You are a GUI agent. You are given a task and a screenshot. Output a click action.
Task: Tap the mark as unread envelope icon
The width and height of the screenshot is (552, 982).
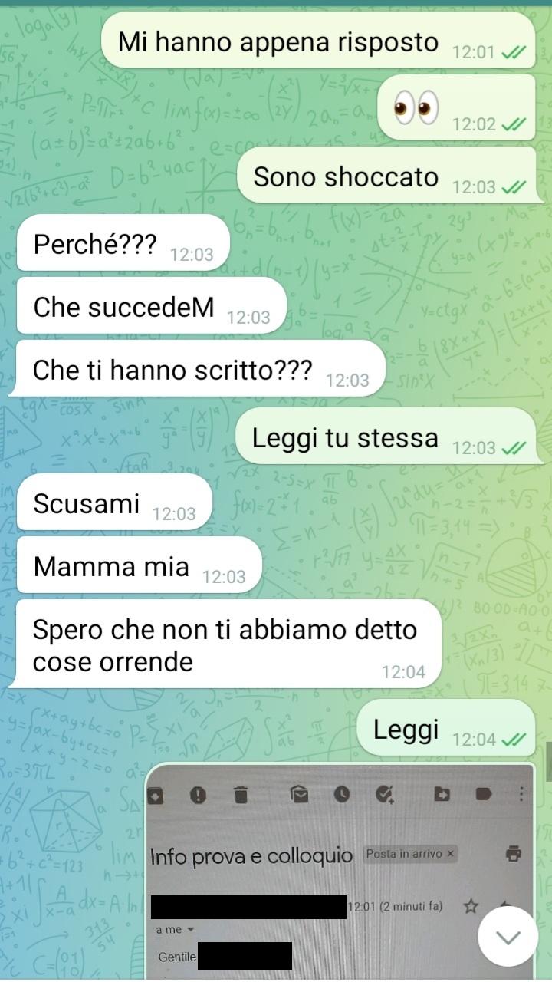[299, 795]
